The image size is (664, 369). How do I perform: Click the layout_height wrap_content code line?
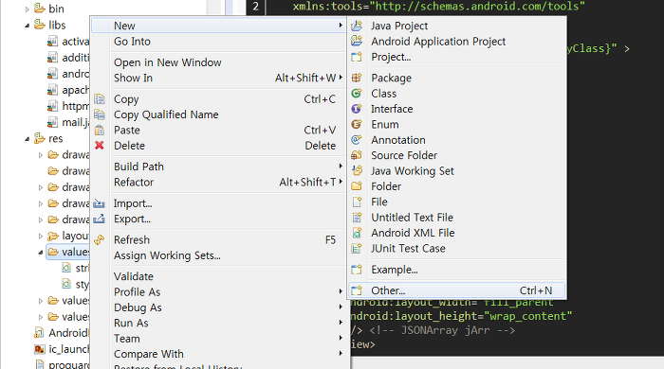(462, 316)
